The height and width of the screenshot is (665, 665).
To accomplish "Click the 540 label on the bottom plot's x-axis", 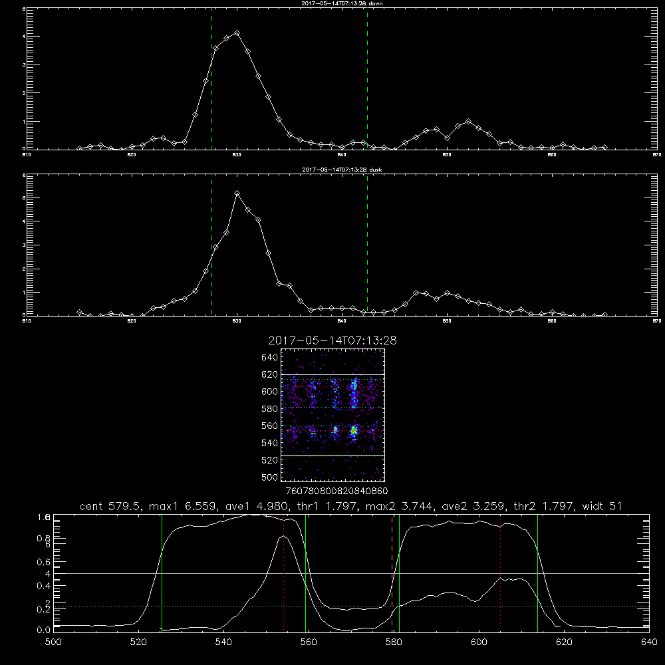I will coord(223,642).
